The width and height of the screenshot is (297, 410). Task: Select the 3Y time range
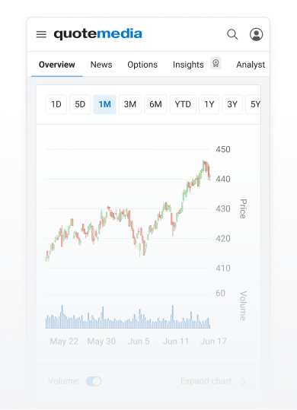click(232, 104)
